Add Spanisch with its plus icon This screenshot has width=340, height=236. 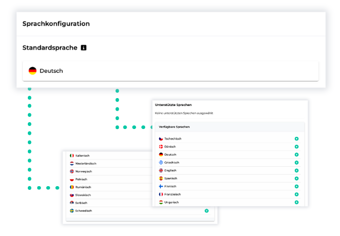click(296, 178)
